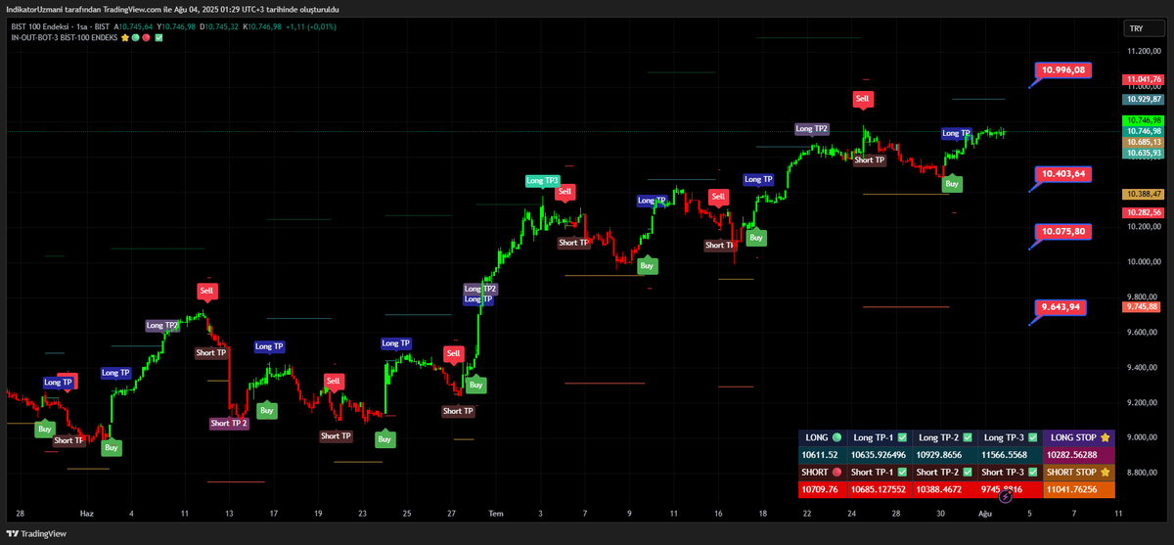Click the green circle icon in indicator legend

[135, 37]
